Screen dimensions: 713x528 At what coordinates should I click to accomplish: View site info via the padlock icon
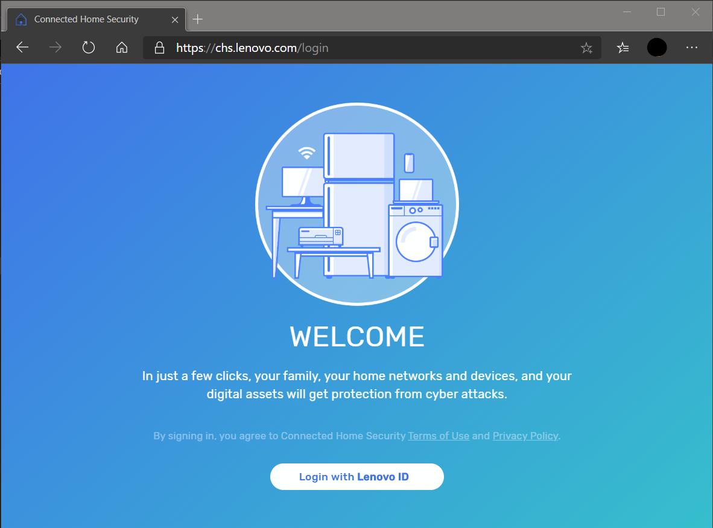coord(159,48)
